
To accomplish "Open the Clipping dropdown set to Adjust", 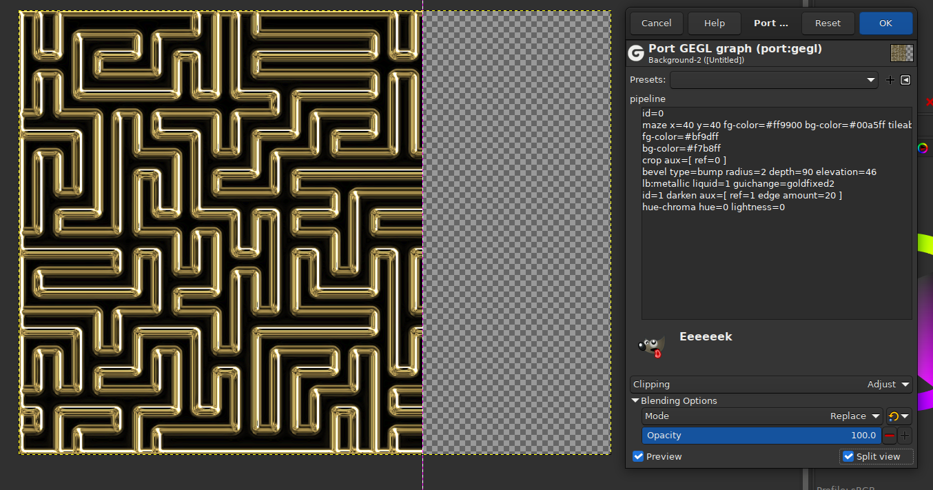I will (771, 385).
